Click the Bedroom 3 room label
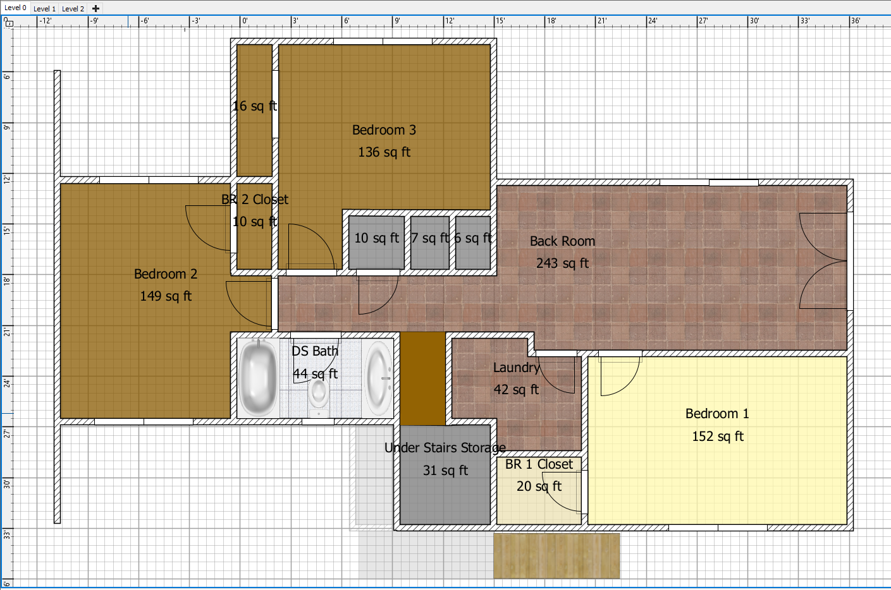 [384, 130]
